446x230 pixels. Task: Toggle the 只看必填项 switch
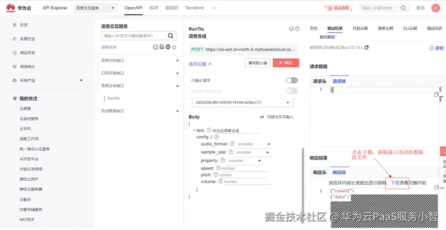[x=291, y=80]
